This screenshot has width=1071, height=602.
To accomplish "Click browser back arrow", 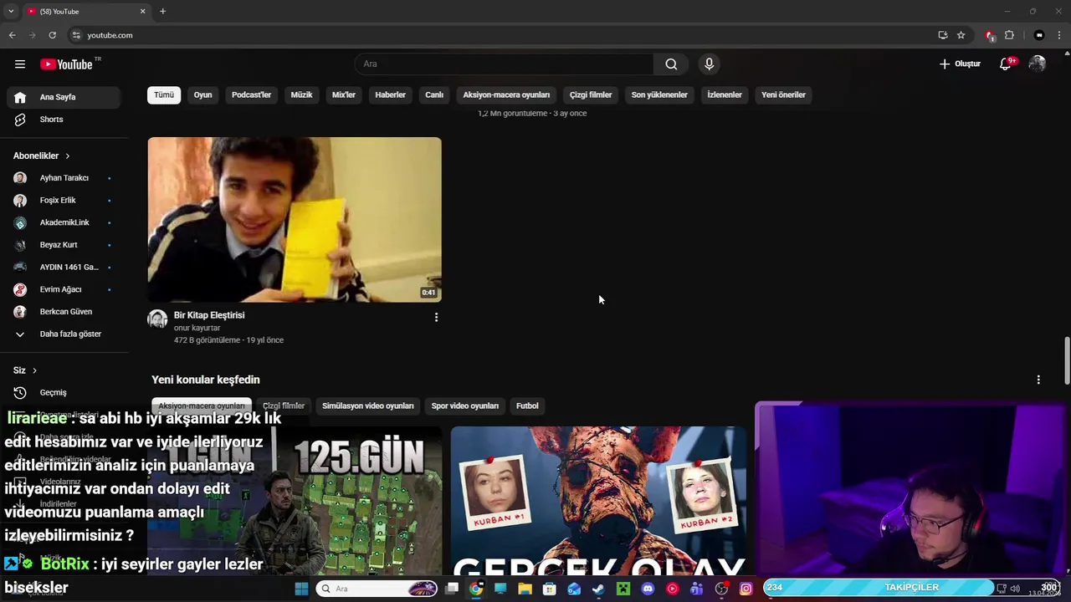I will pos(12,35).
